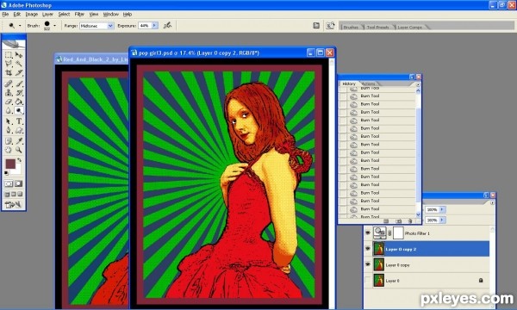Switch to Standard Screen mode

(7, 194)
